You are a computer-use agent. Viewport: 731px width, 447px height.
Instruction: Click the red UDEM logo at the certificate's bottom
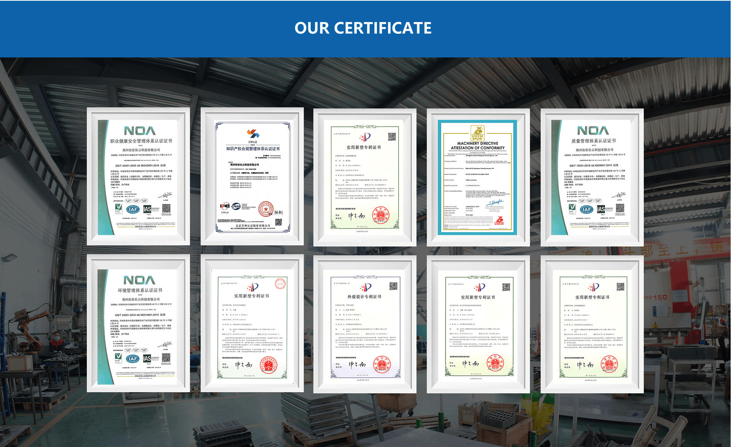pyautogui.click(x=499, y=221)
